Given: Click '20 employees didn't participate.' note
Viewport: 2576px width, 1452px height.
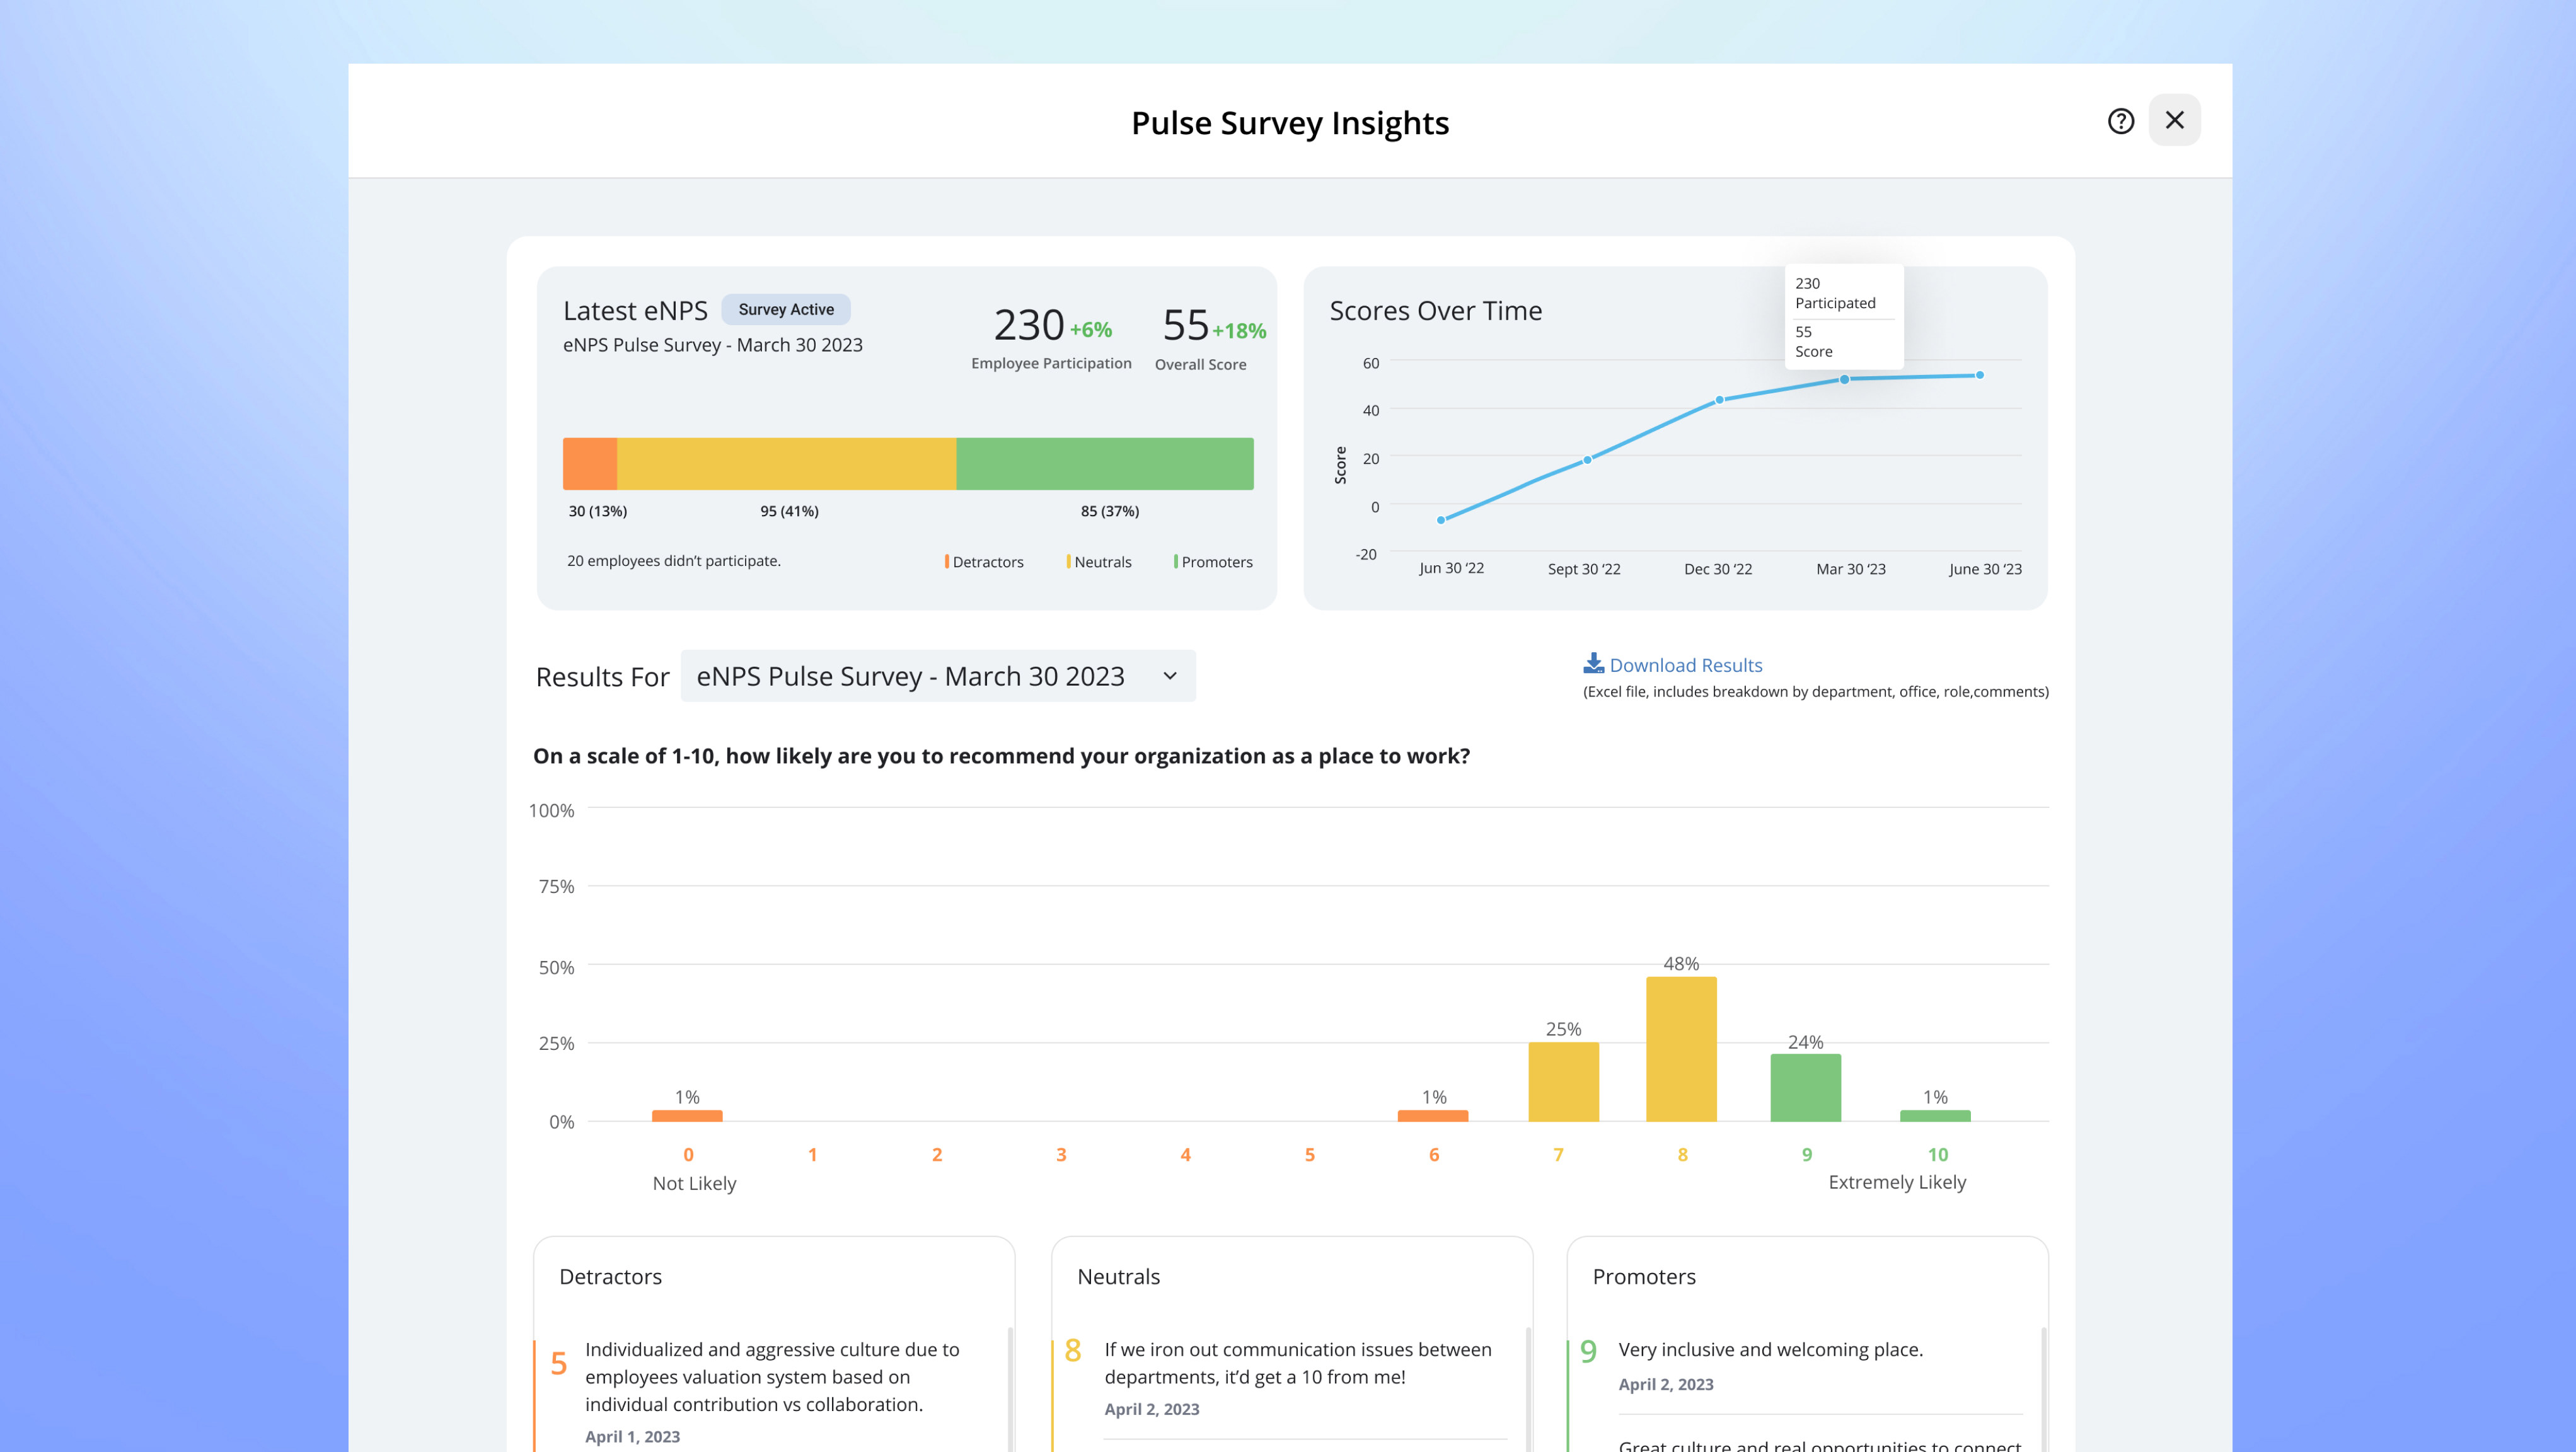Looking at the screenshot, I should [674, 561].
